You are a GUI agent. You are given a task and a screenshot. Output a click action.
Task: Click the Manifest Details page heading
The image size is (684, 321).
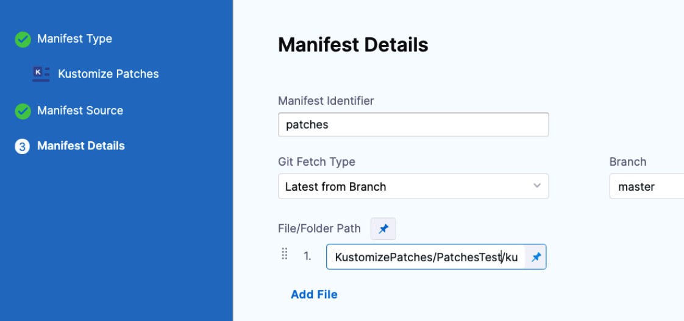click(353, 45)
